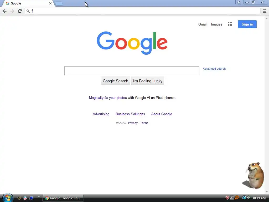This screenshot has height=202, width=269.
Task: Click the Sign in button
Action: (247, 24)
